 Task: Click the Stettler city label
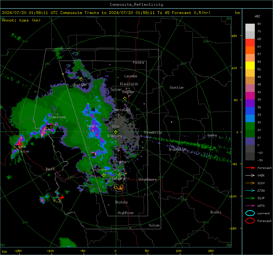point(177,88)
